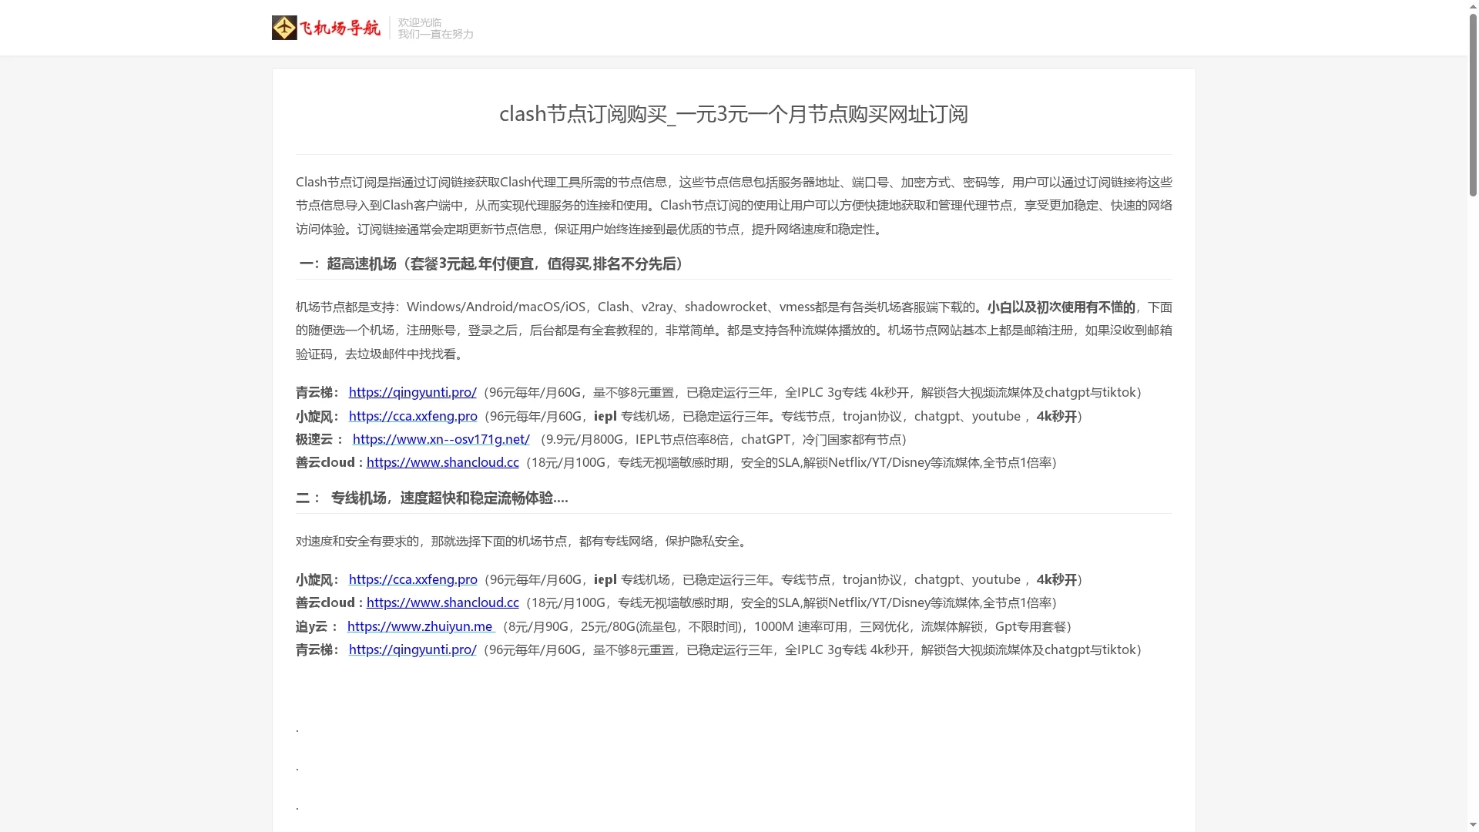This screenshot has width=1479, height=832.
Task: Click the intro paragraph starting Clash节点订阅是指
Action: click(x=733, y=206)
